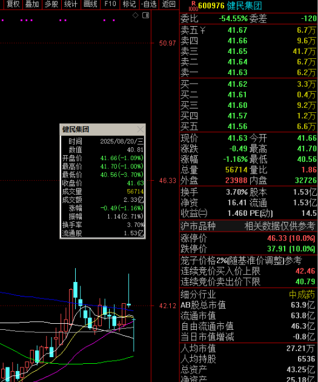Click the stock name 健民集团 in header
Viewport: 318px width, 382px height.
click(x=244, y=5)
